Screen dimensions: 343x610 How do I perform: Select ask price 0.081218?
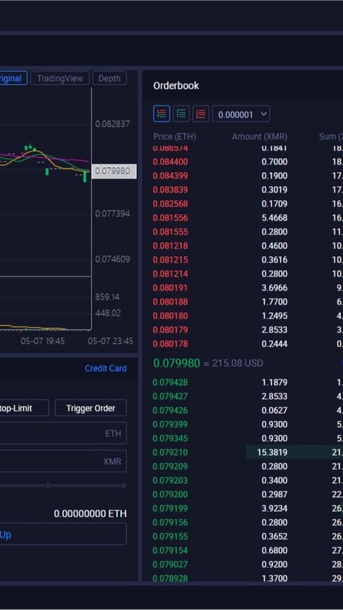pyautogui.click(x=170, y=246)
